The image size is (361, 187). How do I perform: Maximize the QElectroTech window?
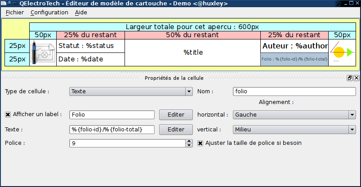[351, 3]
